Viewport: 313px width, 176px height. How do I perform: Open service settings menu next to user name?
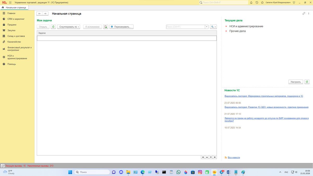coord(294,2)
